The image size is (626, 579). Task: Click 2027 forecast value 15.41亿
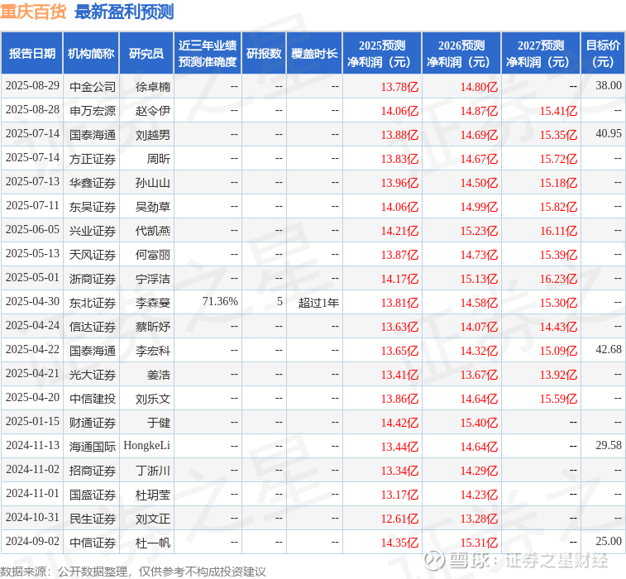[x=558, y=111]
